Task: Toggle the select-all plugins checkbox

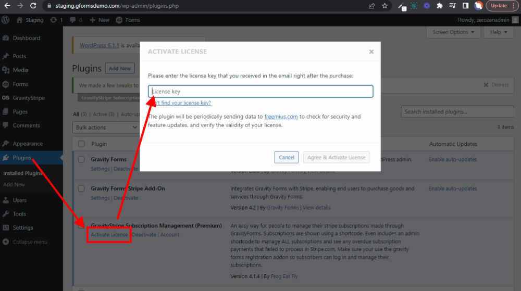Action: pyautogui.click(x=81, y=144)
